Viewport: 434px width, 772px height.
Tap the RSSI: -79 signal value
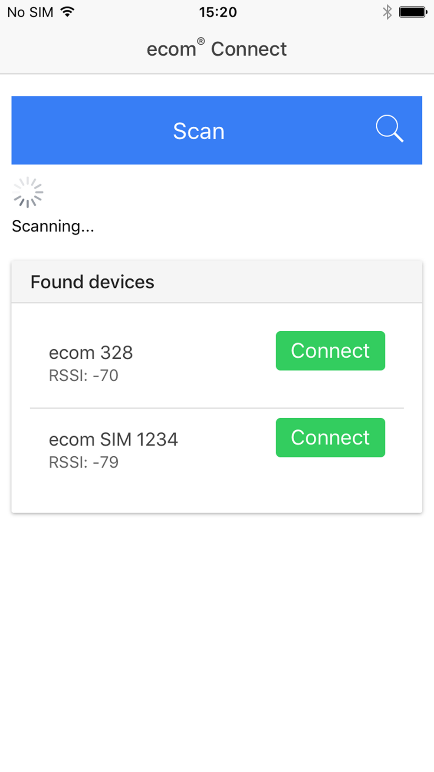pos(83,462)
